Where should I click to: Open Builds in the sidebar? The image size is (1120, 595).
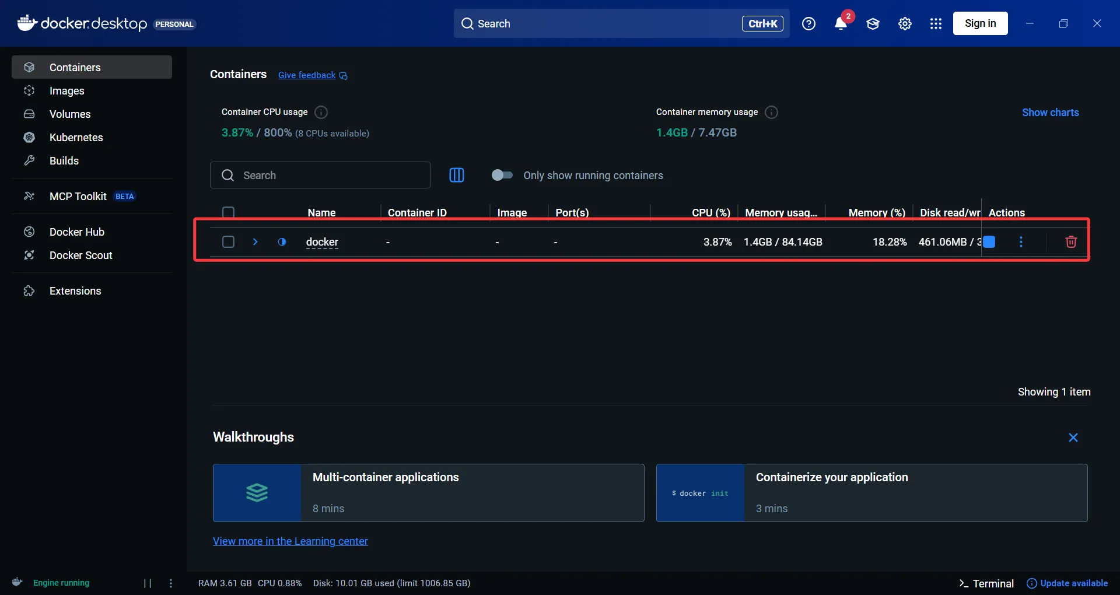pos(92,160)
